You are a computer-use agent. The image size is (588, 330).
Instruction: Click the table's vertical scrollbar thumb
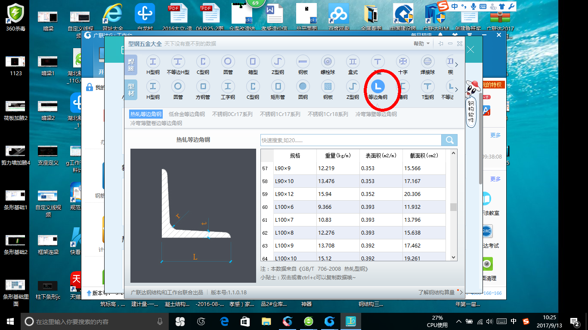coord(453,207)
